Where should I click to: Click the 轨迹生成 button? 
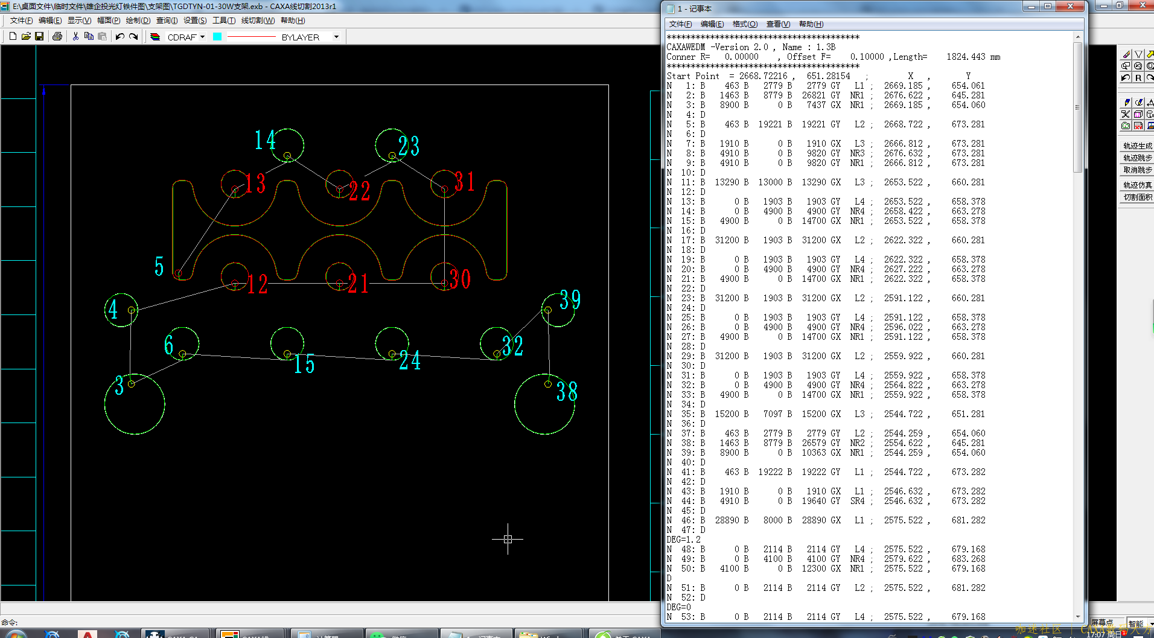pyautogui.click(x=1137, y=146)
